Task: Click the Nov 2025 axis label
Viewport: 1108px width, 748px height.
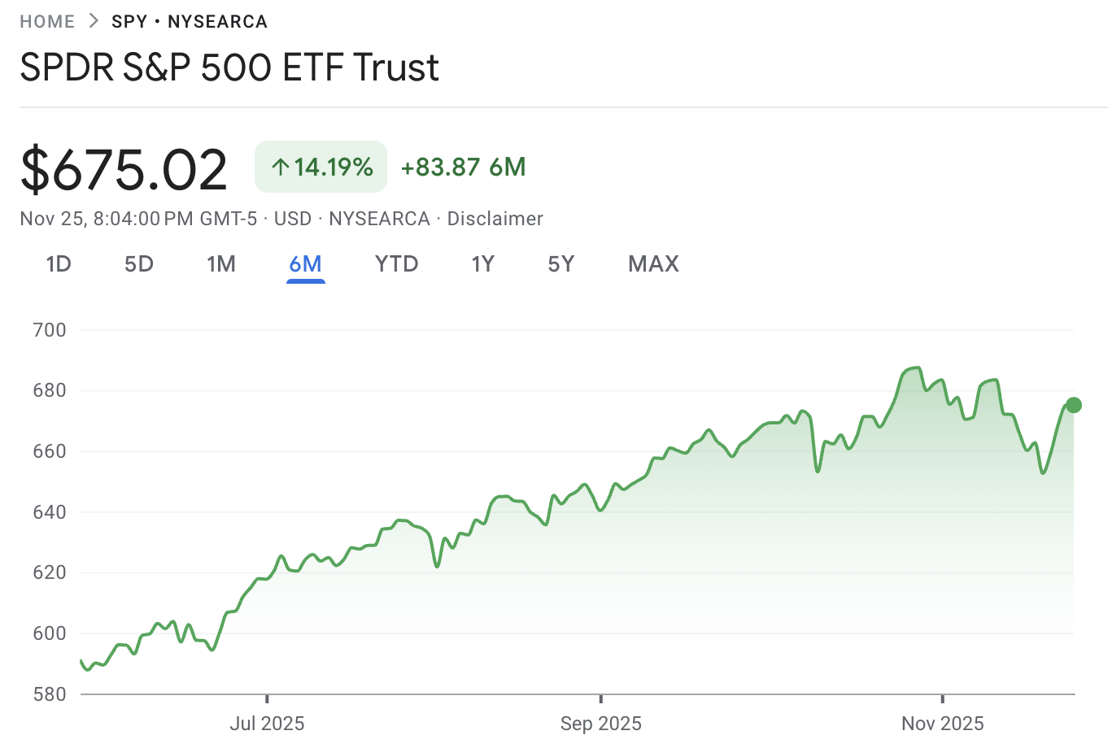Action: pyautogui.click(x=941, y=723)
